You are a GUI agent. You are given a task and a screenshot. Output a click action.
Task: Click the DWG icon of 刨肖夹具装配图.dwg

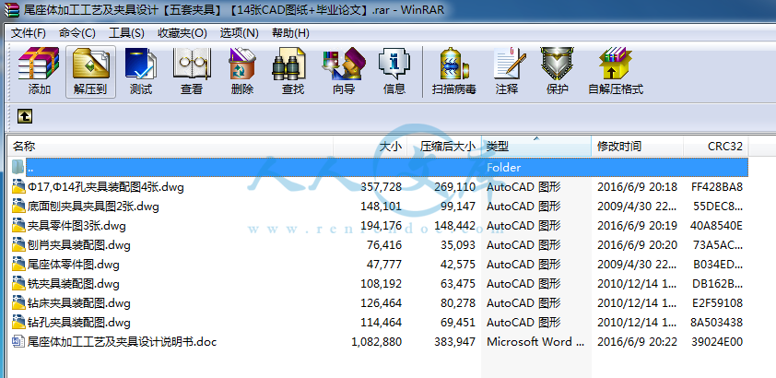[18, 245]
